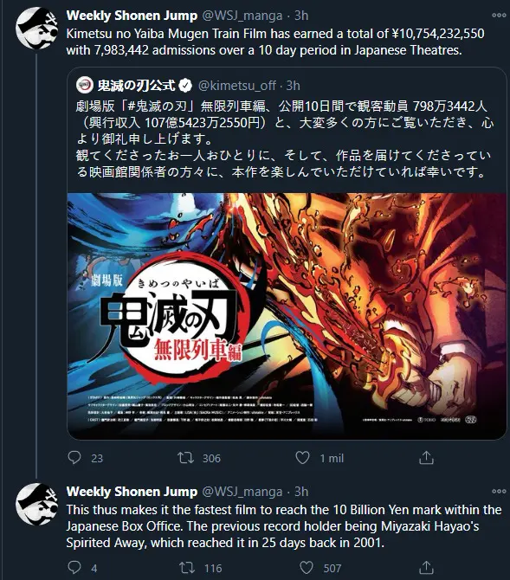510x580 pixels.
Task: Reply to the fastest film record tweet
Action: click(74, 567)
